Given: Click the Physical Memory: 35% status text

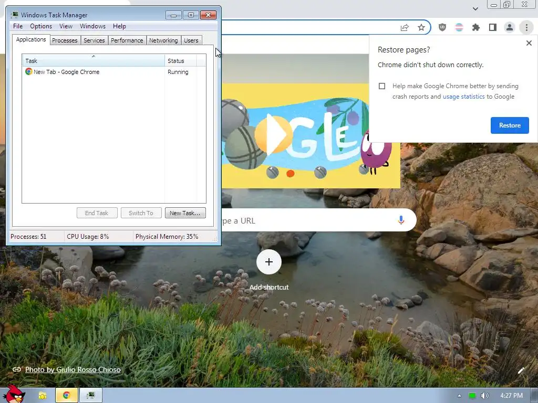Looking at the screenshot, I should (x=167, y=237).
